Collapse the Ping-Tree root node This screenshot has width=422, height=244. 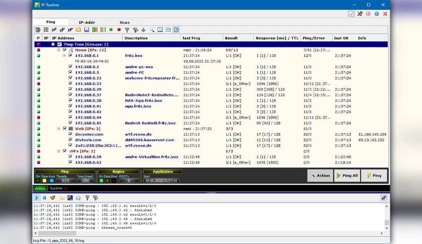pos(53,44)
